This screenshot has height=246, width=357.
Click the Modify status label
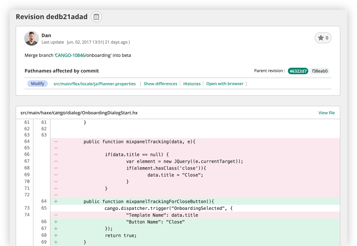[x=37, y=84]
